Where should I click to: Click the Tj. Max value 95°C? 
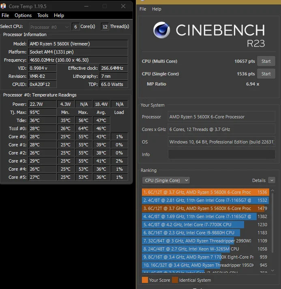click(43, 112)
